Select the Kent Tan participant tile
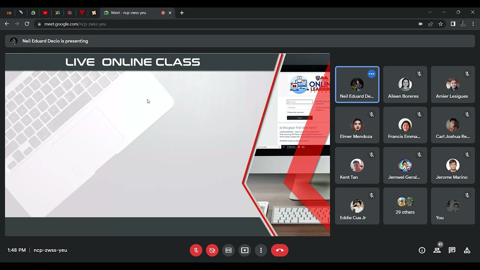Screen dimensions: 480x270 coord(357,165)
